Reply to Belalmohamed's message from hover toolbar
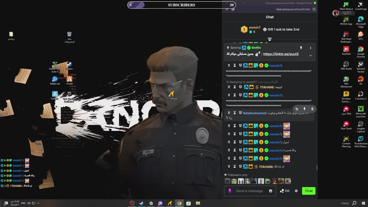This screenshot has width=368, height=207. 297,109
